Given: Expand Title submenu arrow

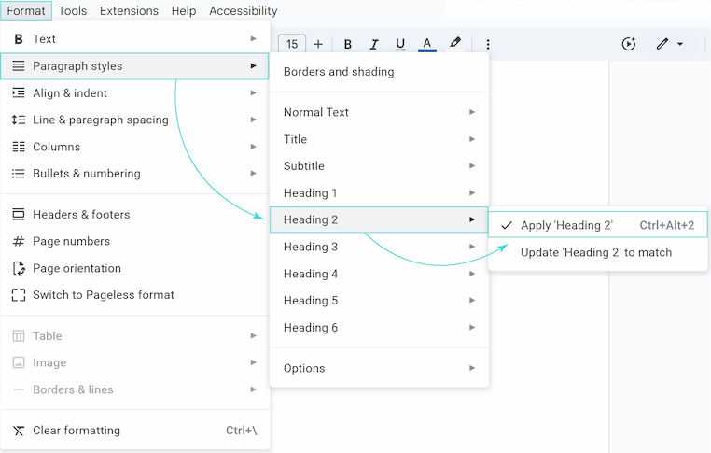Looking at the screenshot, I should (472, 139).
